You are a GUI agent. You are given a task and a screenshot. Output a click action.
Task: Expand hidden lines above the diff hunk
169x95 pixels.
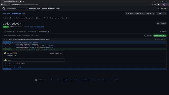[x=7, y=42]
